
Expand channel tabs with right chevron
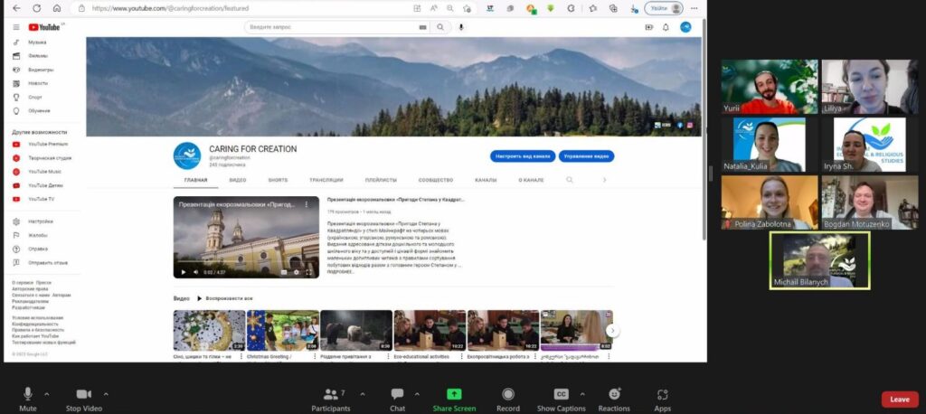[604, 180]
